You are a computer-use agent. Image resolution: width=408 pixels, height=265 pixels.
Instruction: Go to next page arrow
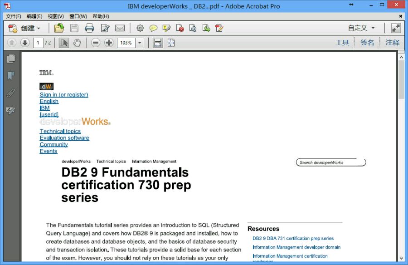click(x=25, y=43)
